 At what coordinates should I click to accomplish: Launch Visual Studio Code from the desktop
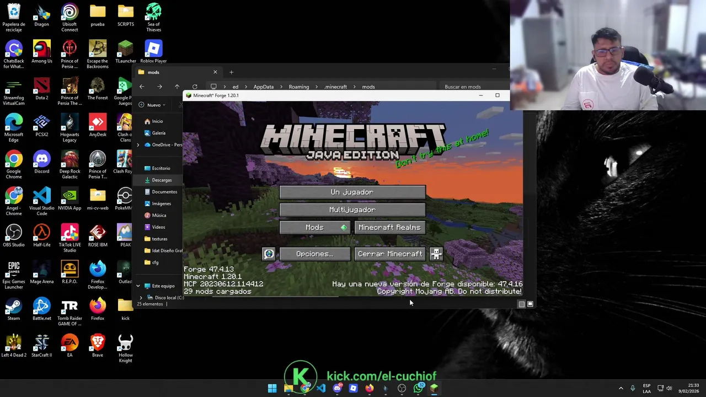point(41,202)
